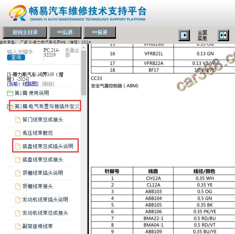235x234 pixels.
Task: Open 背门线束总成接头 document
Action: click(x=43, y=120)
